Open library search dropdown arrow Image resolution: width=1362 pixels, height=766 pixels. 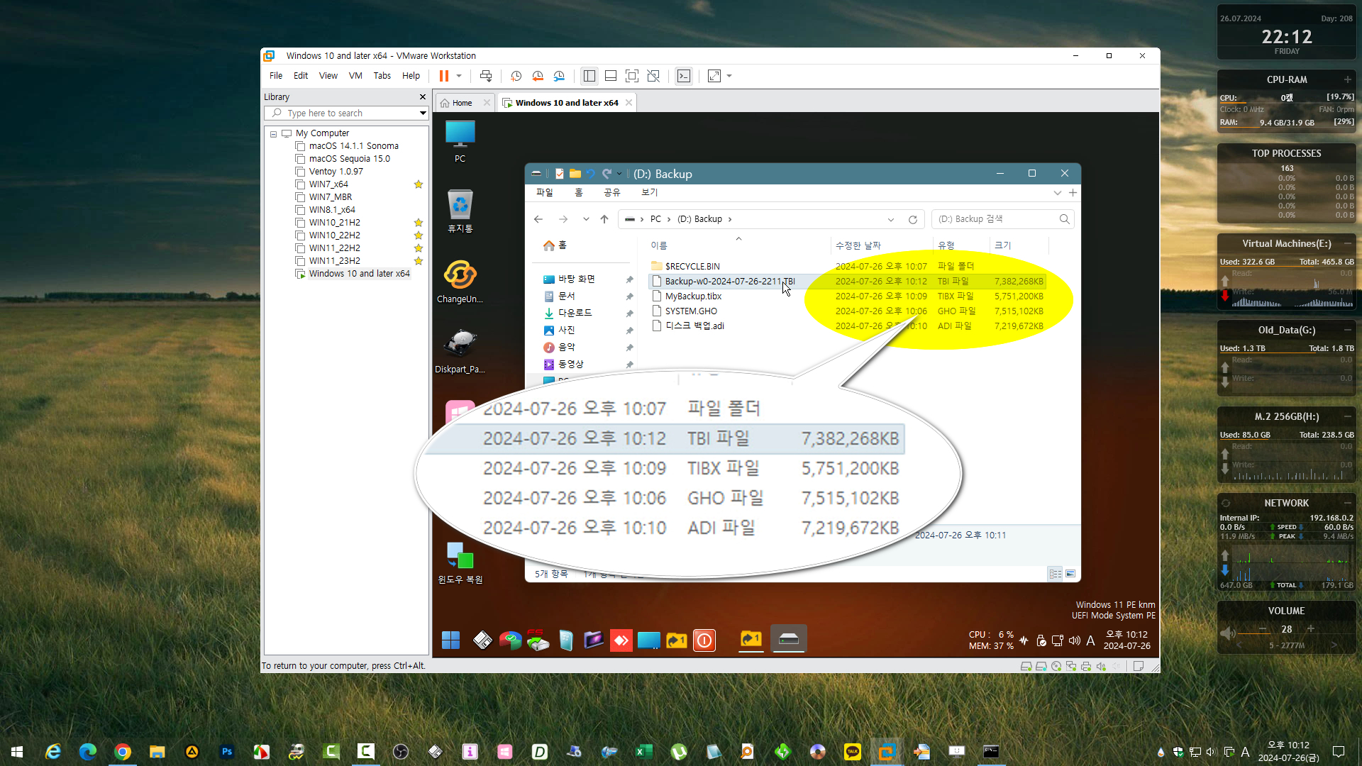[423, 113]
